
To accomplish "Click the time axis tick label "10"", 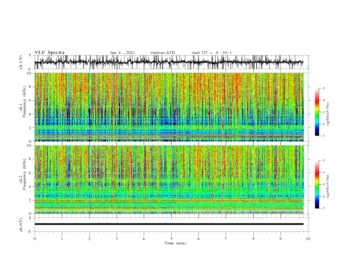I will pyautogui.click(x=308, y=239).
